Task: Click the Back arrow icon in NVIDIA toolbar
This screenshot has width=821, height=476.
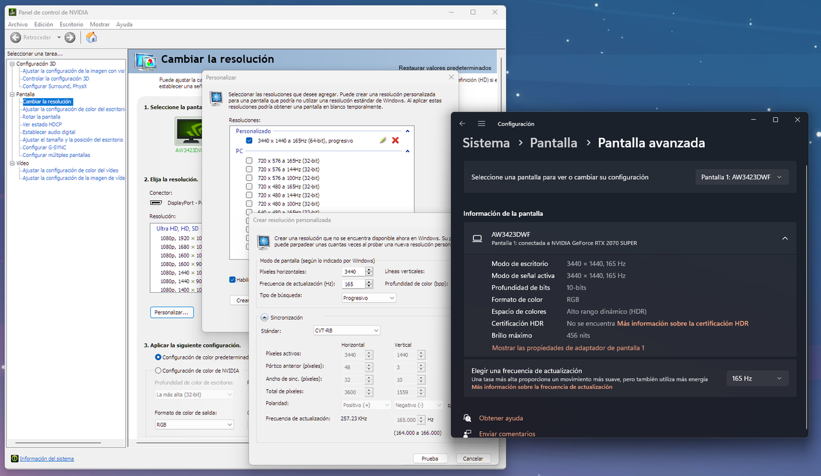Action: click(16, 38)
